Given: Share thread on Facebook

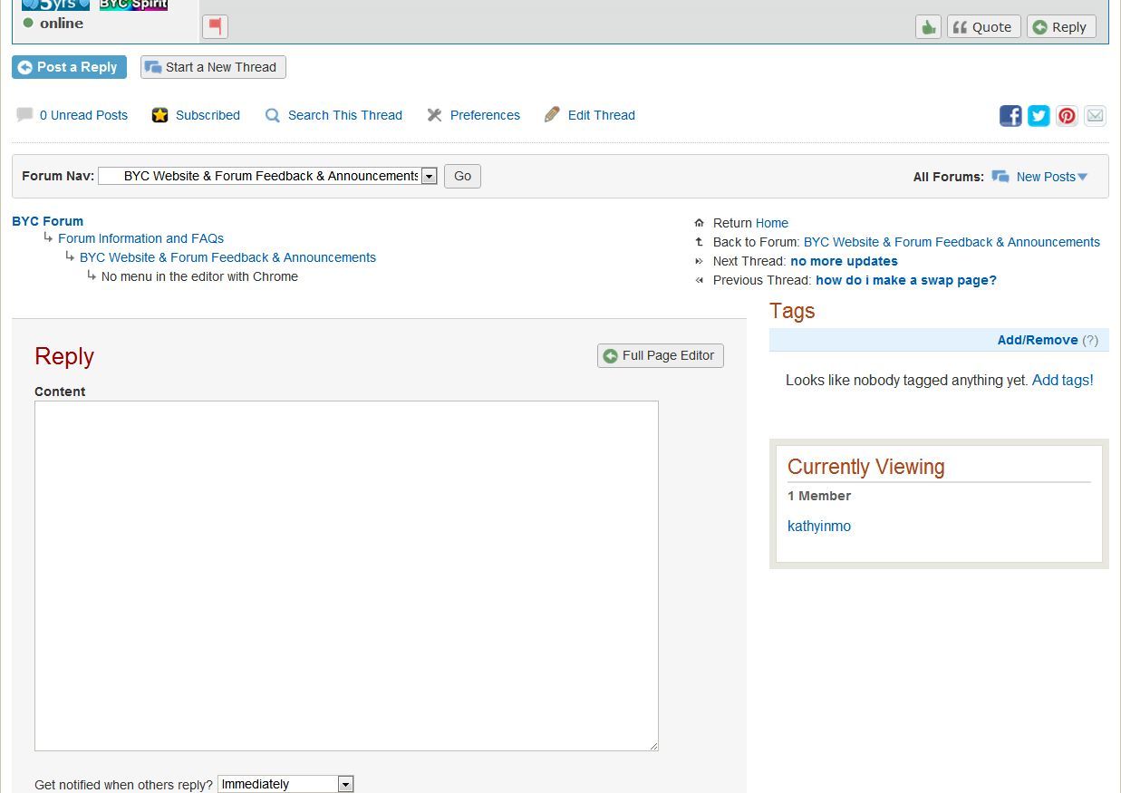Looking at the screenshot, I should (x=1010, y=115).
